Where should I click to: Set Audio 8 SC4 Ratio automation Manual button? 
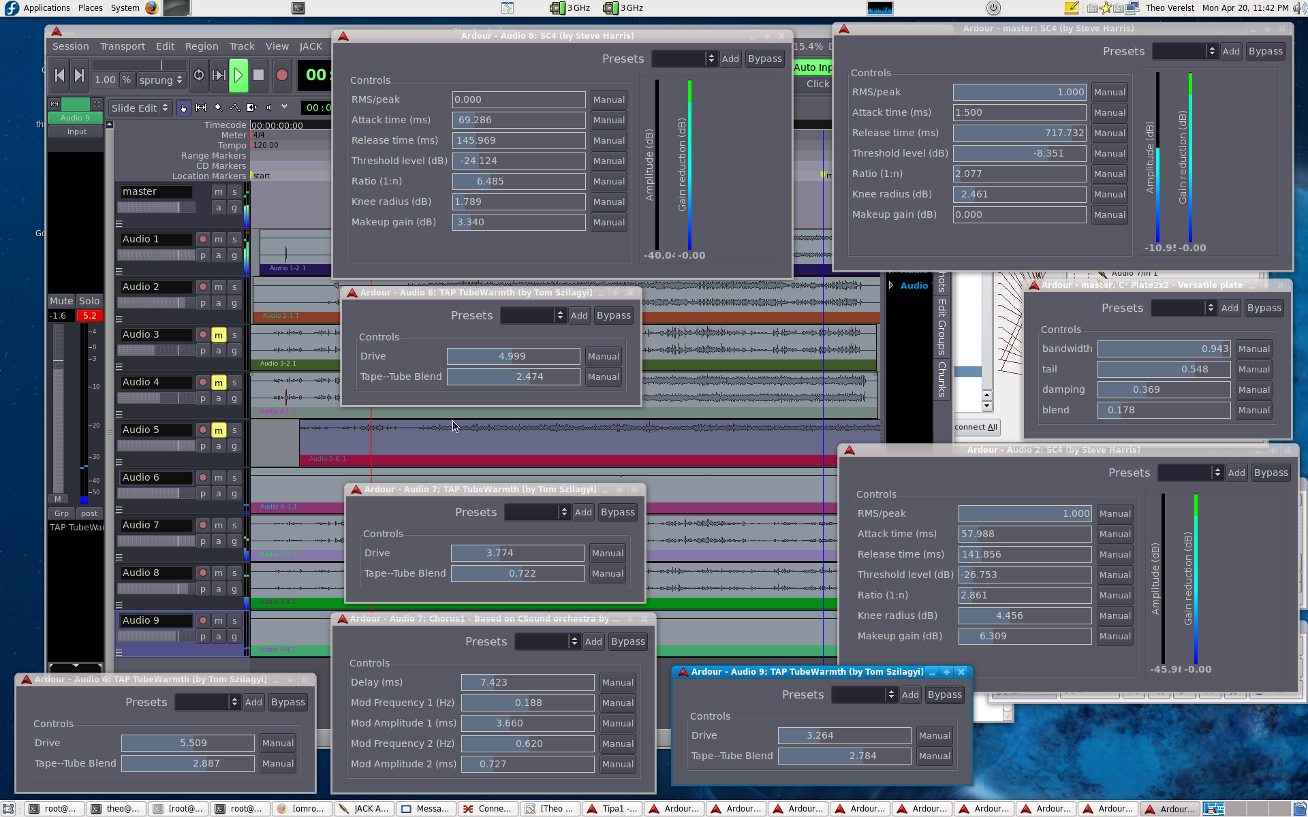(608, 182)
